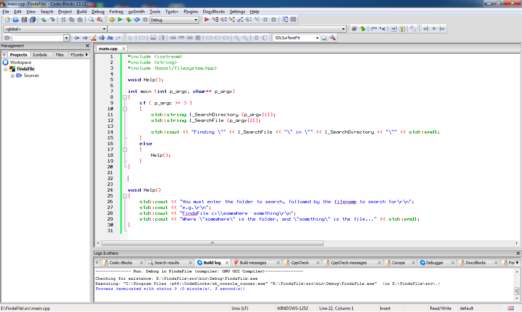
Task: Use the Cut scissors icon
Action: pyautogui.click(x=63, y=20)
